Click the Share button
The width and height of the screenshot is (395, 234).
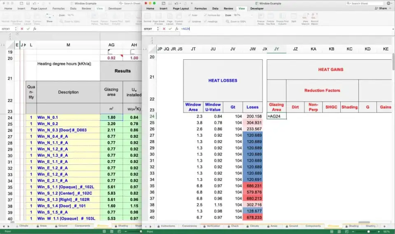point(381,8)
